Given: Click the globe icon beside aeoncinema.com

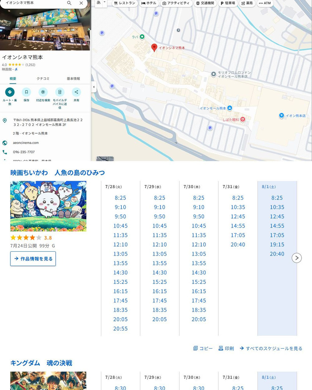Looking at the screenshot, I should (5, 143).
